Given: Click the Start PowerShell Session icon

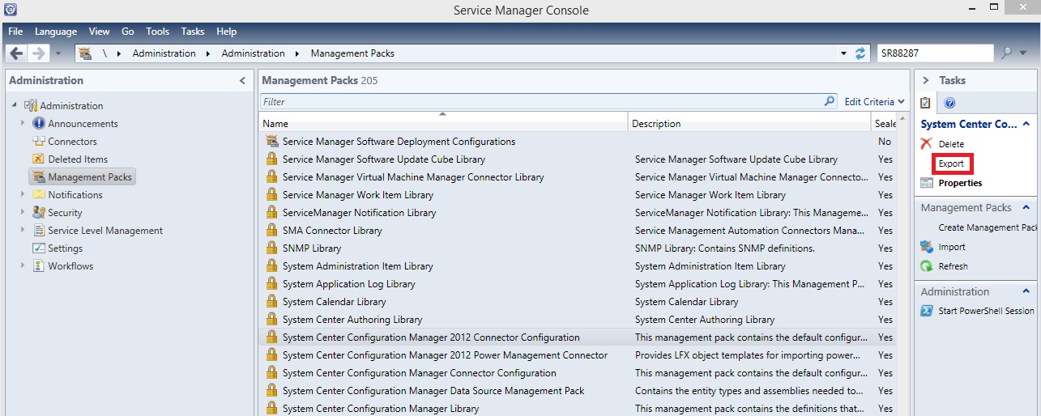Looking at the screenshot, I should (927, 311).
